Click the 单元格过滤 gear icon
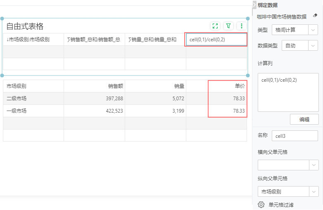This screenshot has height=210, width=323. tap(261, 205)
